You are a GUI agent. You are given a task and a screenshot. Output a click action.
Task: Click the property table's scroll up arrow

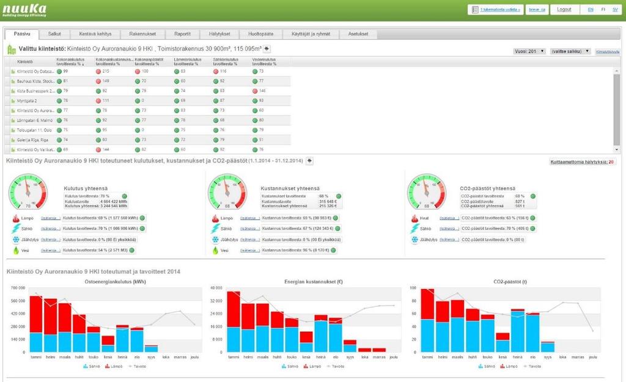pyautogui.click(x=617, y=70)
